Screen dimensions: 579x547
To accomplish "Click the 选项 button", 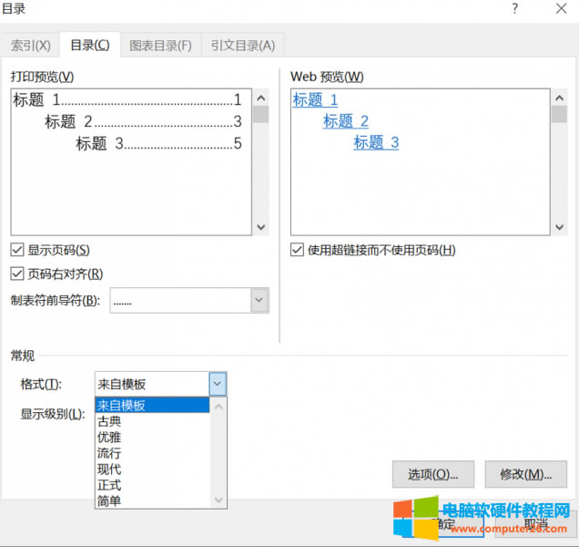I will [x=432, y=474].
